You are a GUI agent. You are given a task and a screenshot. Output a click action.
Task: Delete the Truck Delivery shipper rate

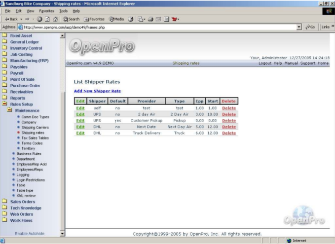click(x=228, y=133)
